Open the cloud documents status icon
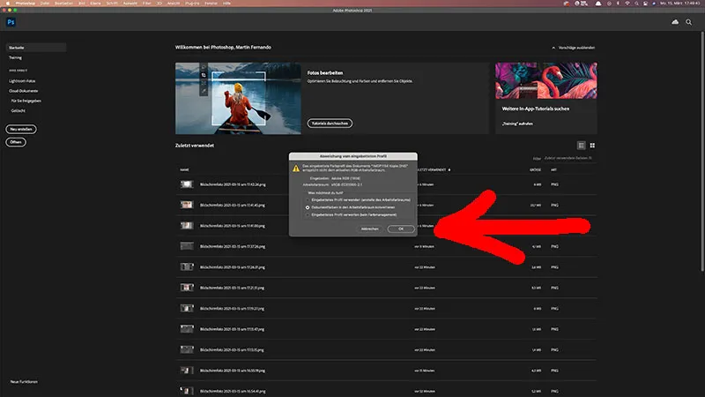The height and width of the screenshot is (397, 705). 675,22
